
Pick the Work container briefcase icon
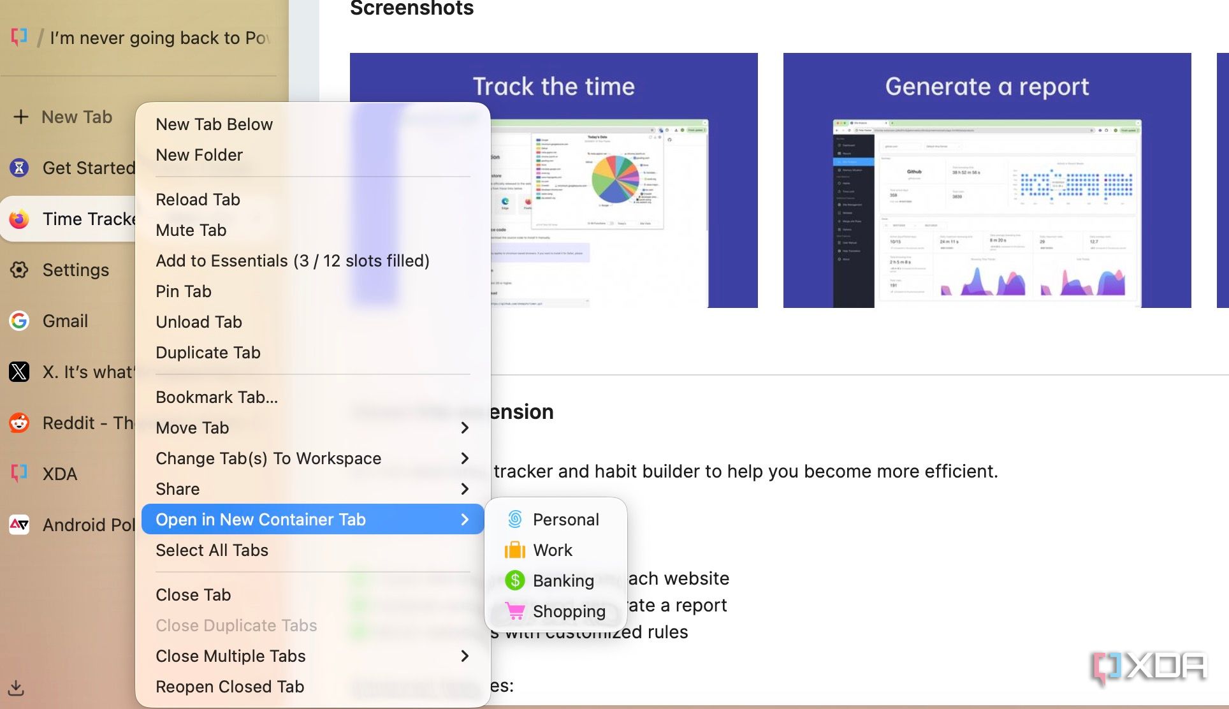[515, 550]
